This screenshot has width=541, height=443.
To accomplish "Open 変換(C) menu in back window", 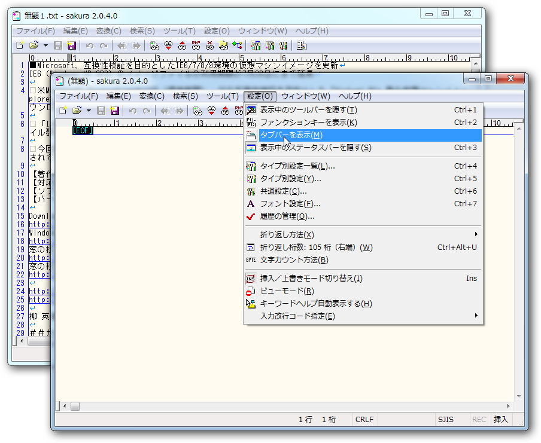I will (x=108, y=31).
